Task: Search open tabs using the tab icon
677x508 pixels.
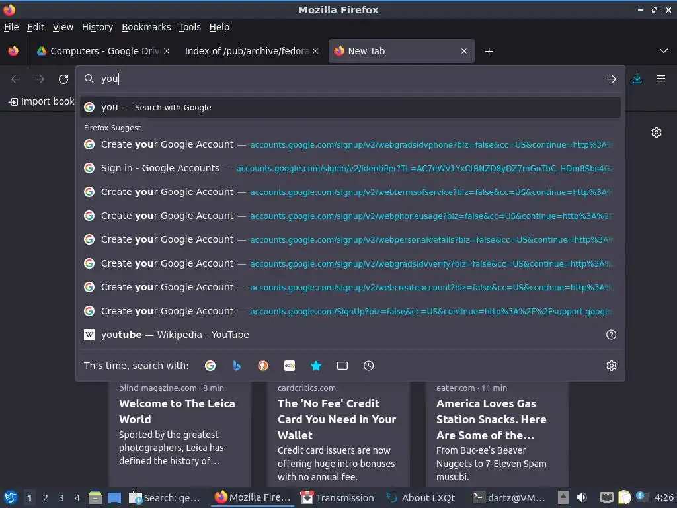Action: tap(342, 366)
